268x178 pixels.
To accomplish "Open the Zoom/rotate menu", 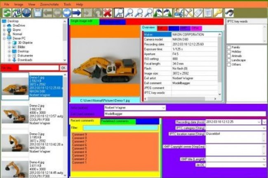I will tap(49, 4).
